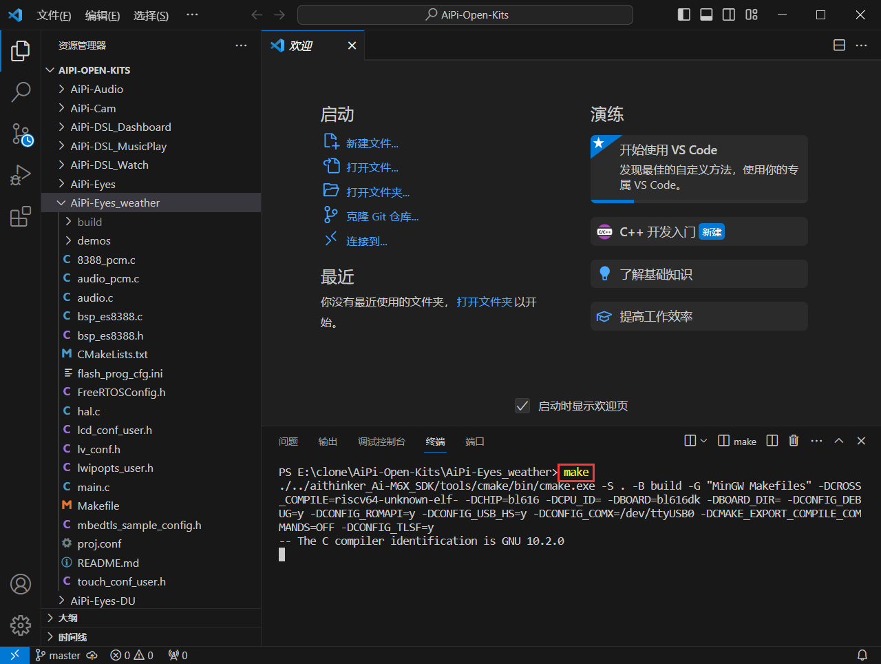The width and height of the screenshot is (881, 664).
Task: Open the 开始使用 VS Code walkthrough
Action: click(x=699, y=169)
